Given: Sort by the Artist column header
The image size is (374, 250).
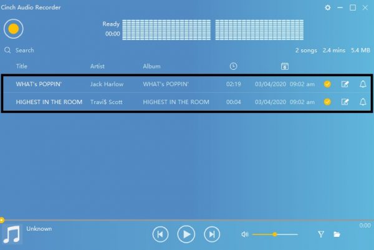Looking at the screenshot, I should (97, 66).
